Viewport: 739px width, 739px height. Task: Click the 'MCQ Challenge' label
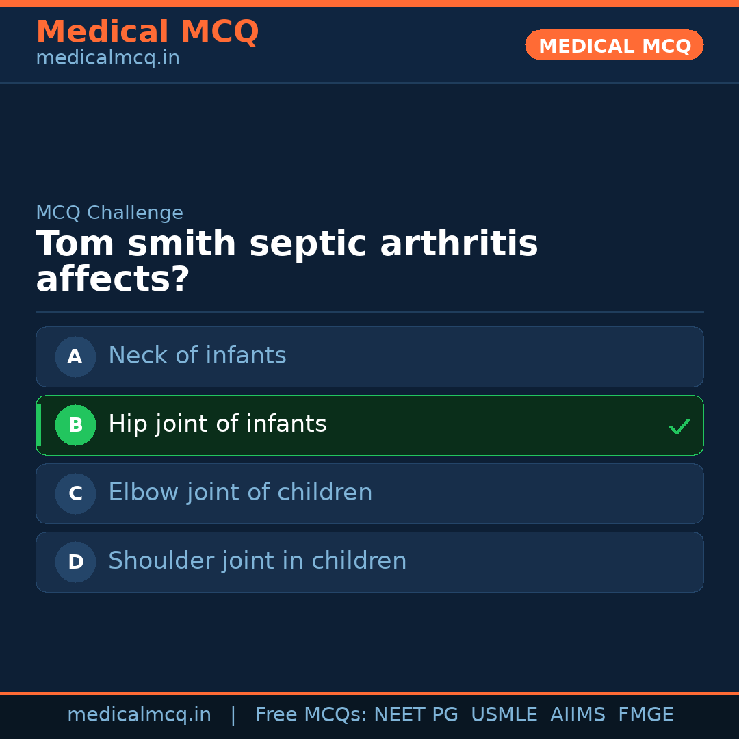[109, 213]
